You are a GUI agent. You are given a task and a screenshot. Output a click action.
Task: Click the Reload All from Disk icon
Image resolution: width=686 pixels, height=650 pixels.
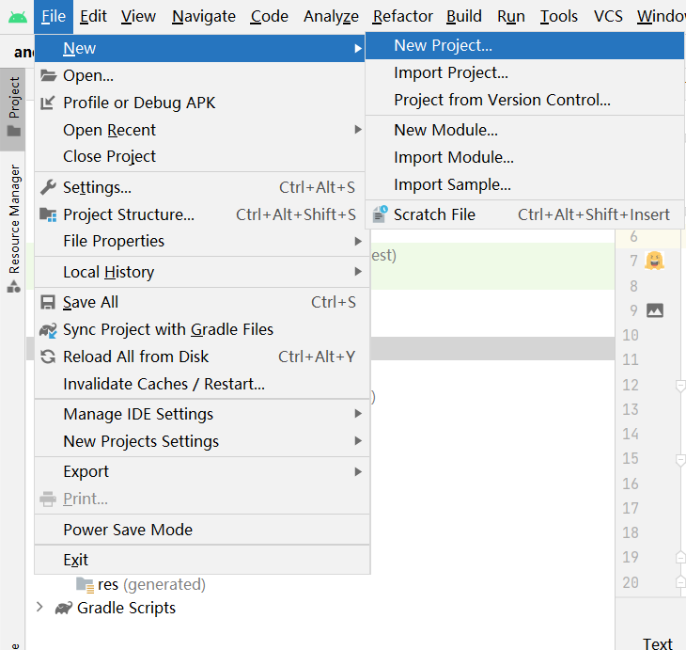pos(48,357)
